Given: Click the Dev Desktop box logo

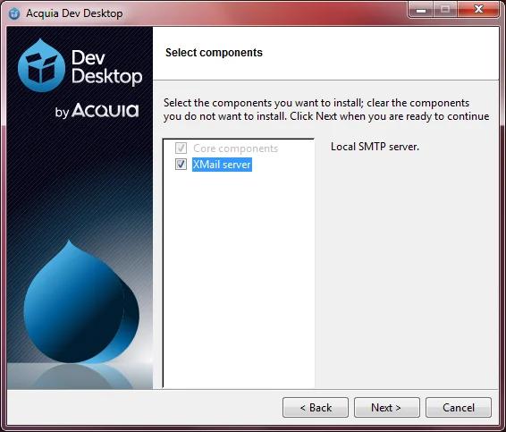Looking at the screenshot, I should tap(42, 65).
